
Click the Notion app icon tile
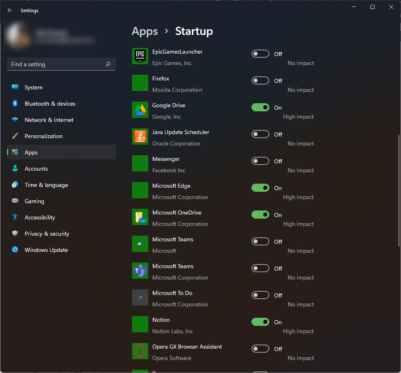140,324
